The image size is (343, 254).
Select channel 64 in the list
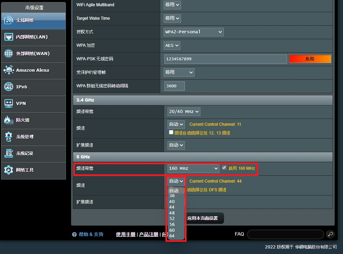click(176, 236)
